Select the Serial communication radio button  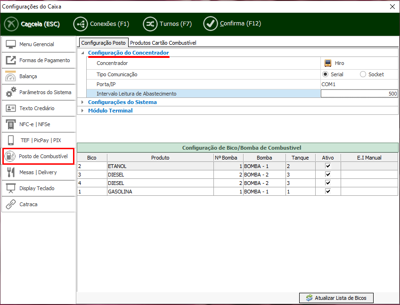[325, 74]
